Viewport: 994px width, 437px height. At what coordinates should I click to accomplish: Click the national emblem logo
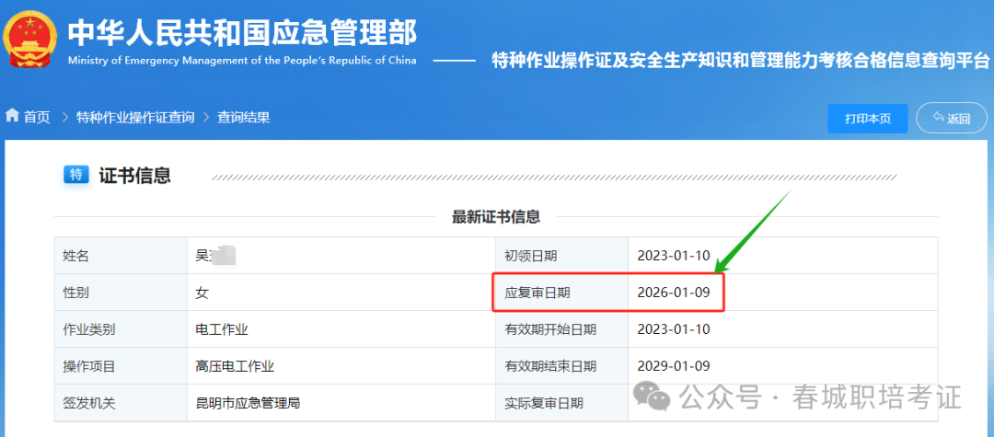click(x=28, y=40)
